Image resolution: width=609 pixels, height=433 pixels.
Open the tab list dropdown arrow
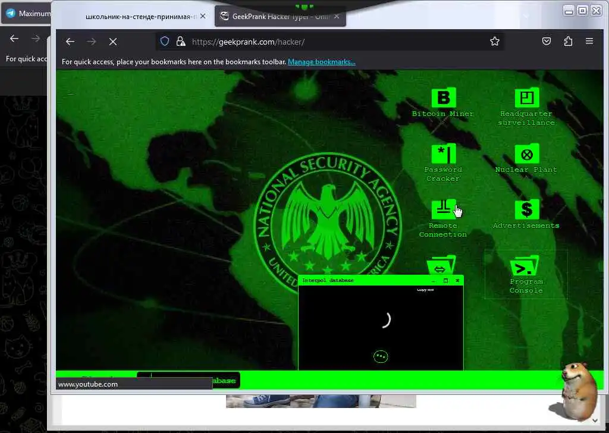pyautogui.click(x=526, y=16)
